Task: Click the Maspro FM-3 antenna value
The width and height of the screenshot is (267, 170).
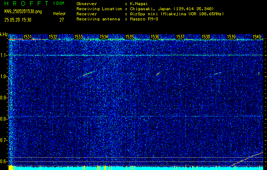Action: (x=144, y=19)
